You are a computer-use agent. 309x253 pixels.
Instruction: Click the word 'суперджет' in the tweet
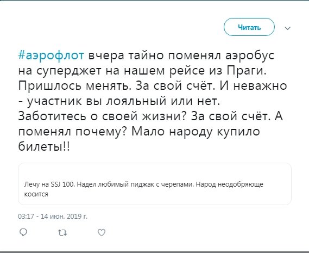point(69,71)
